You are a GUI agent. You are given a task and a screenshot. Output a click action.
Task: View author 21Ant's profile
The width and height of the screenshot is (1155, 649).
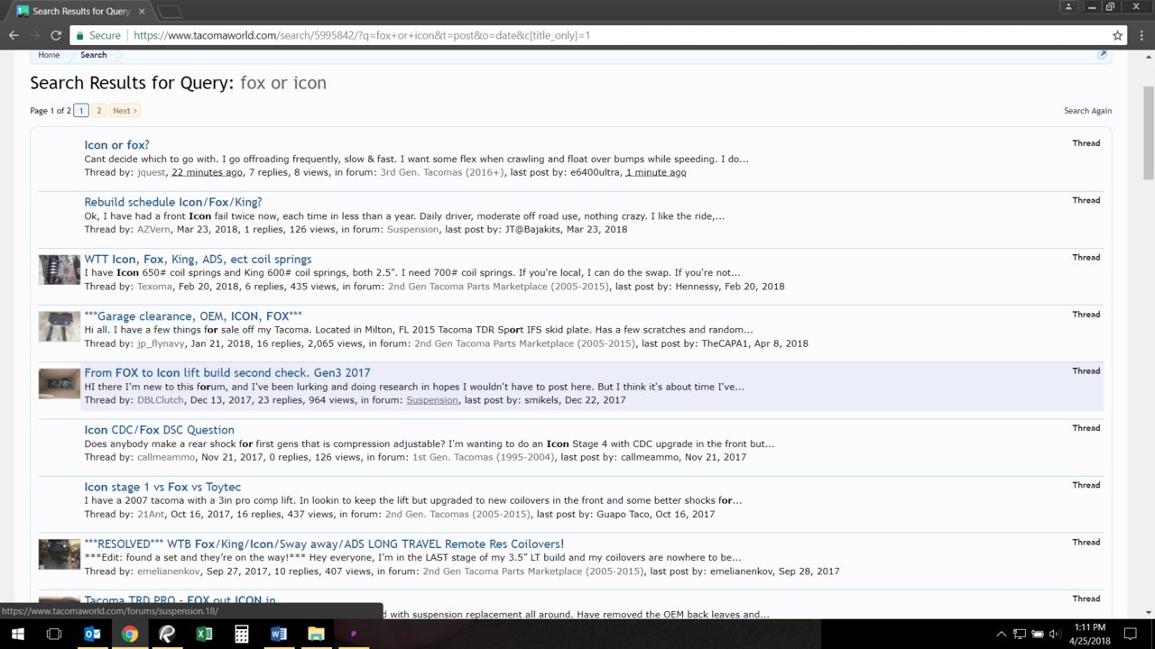point(152,515)
